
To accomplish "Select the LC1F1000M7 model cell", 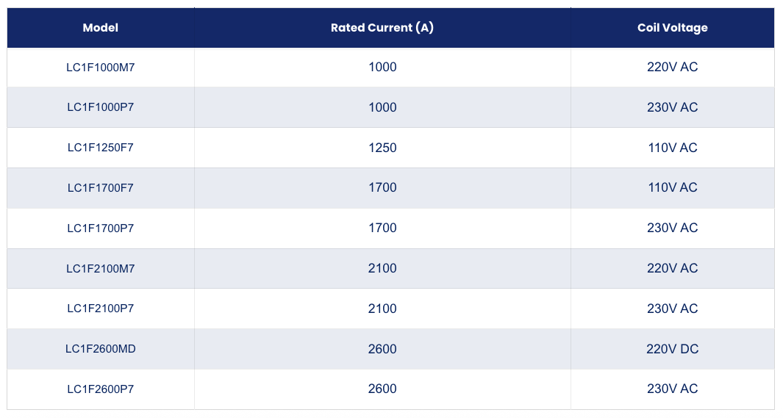I will click(x=101, y=68).
